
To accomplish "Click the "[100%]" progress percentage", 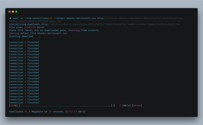I will (x=13, y=106).
